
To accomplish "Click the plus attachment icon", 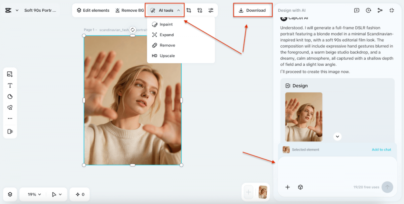I will 288,187.
